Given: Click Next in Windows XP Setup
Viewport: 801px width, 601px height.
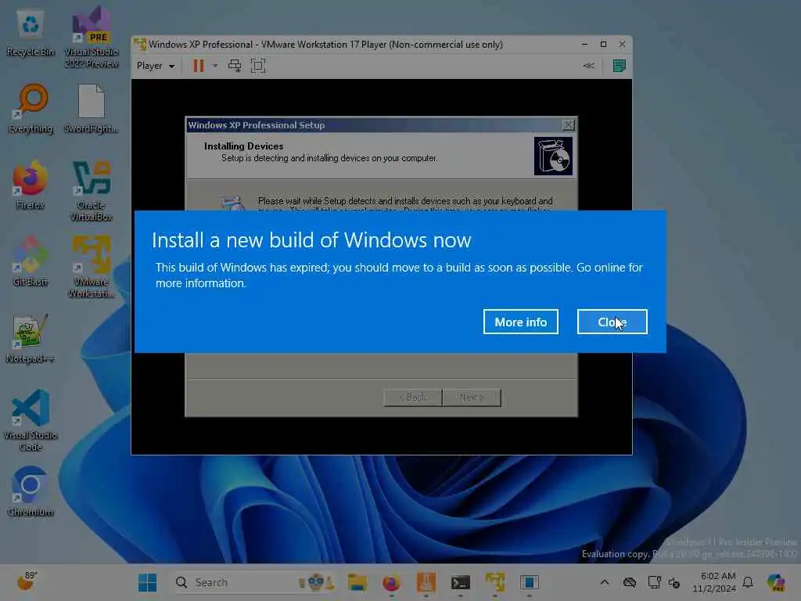Looking at the screenshot, I should point(472,397).
